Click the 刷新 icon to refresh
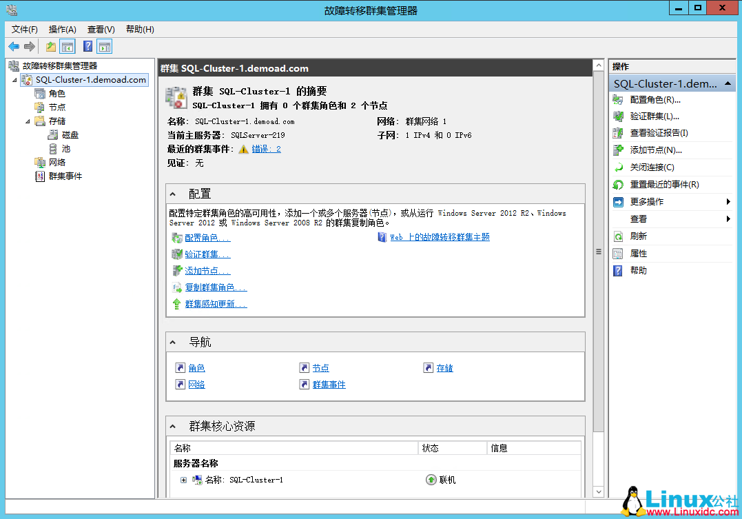742x519 pixels. point(617,235)
